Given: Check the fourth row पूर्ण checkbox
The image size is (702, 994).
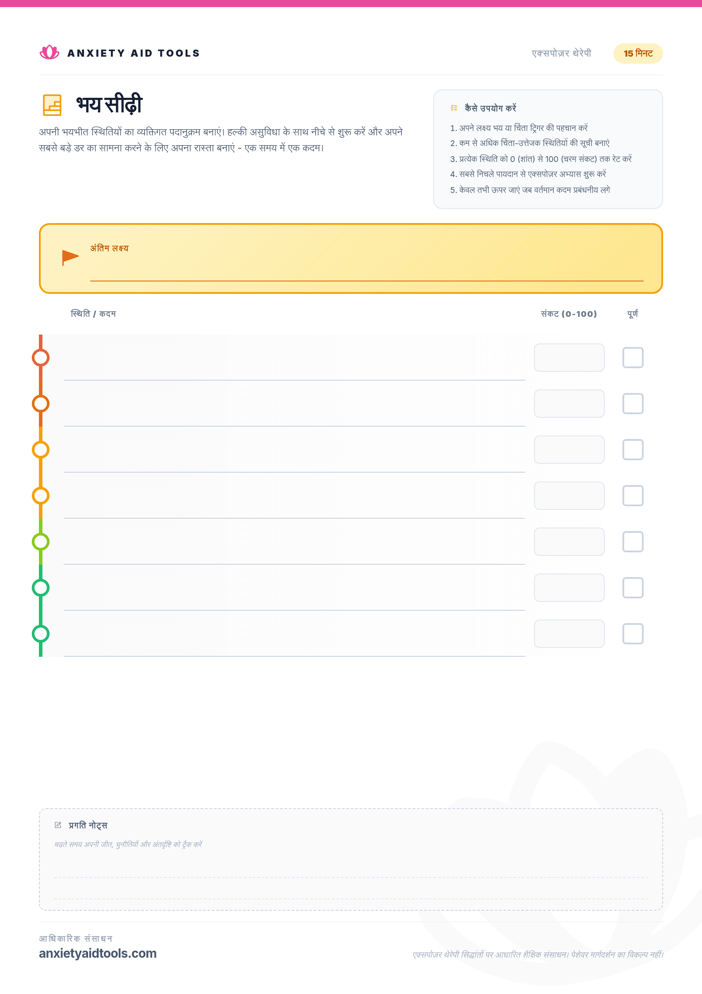Looking at the screenshot, I should click(633, 496).
